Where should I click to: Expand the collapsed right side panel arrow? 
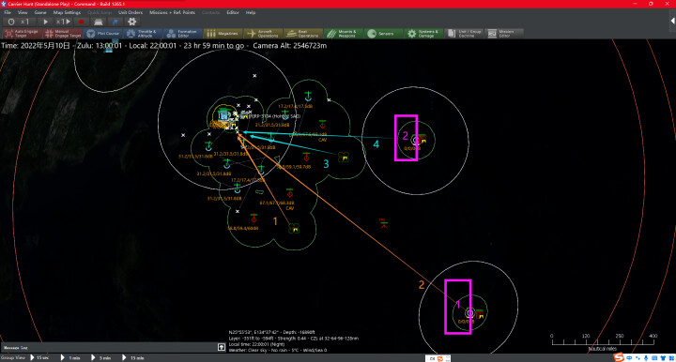click(x=672, y=21)
